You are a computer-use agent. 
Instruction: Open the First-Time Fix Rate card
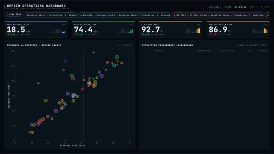pos(238,30)
